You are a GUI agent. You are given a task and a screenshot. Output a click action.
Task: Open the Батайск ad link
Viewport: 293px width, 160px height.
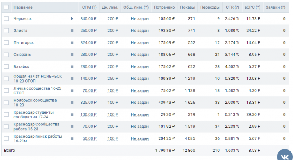pos(21,66)
